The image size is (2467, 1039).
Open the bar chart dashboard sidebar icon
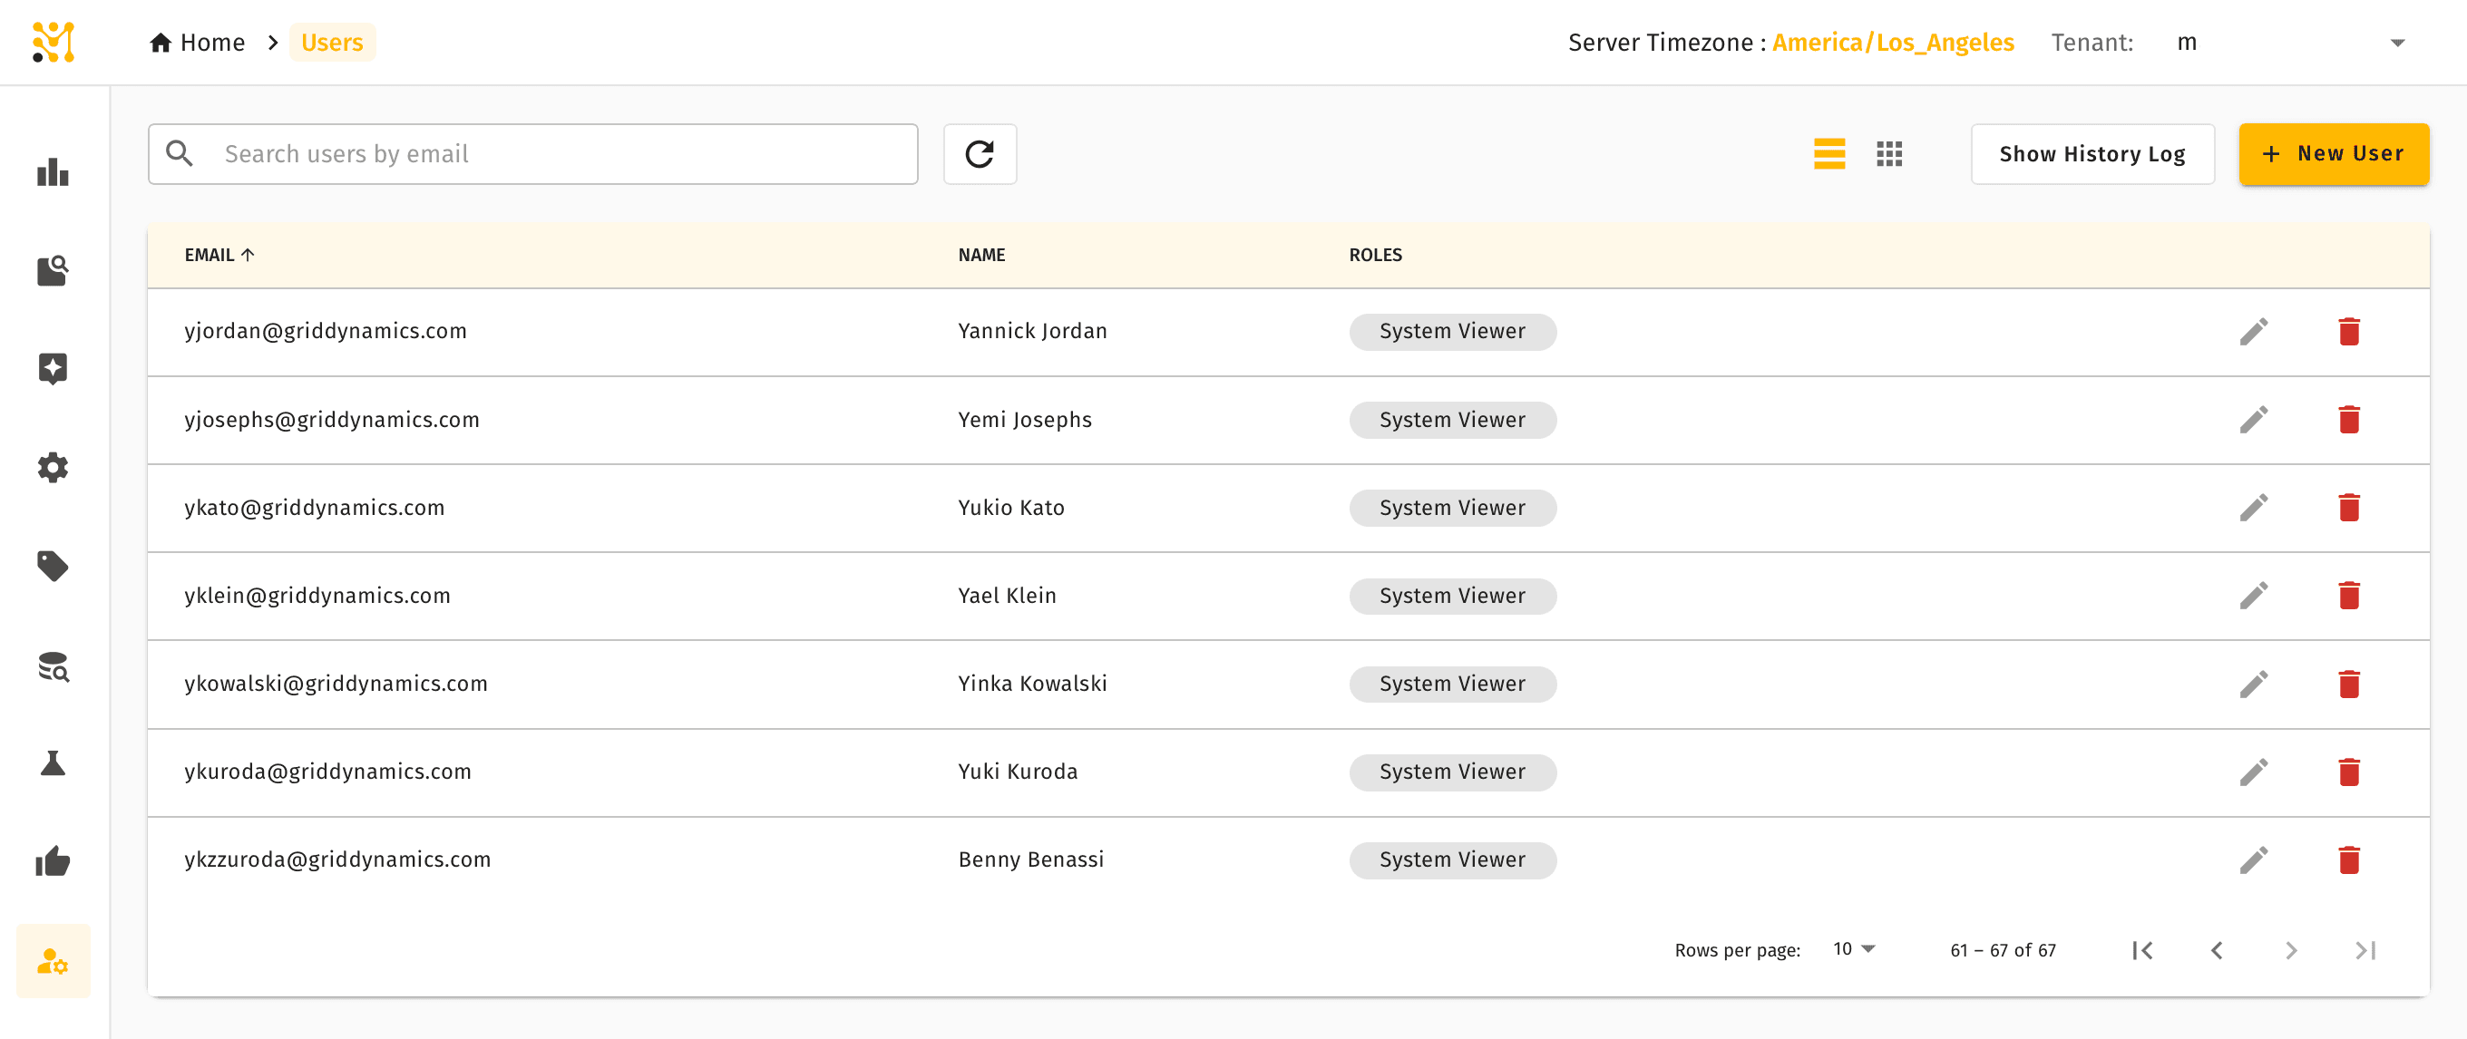pyautogui.click(x=54, y=172)
